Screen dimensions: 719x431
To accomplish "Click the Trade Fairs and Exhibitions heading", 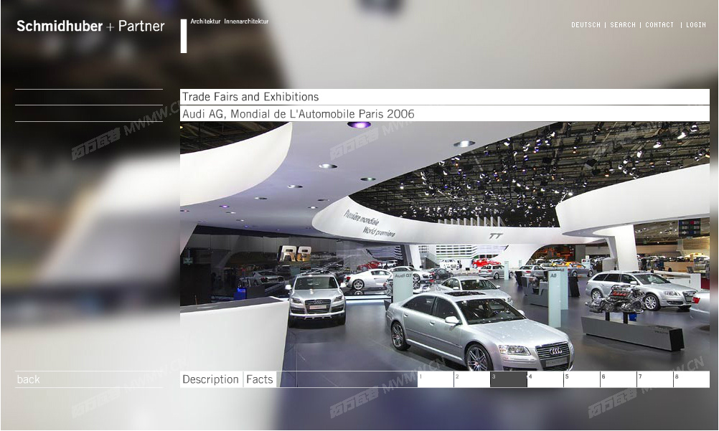I will (250, 97).
